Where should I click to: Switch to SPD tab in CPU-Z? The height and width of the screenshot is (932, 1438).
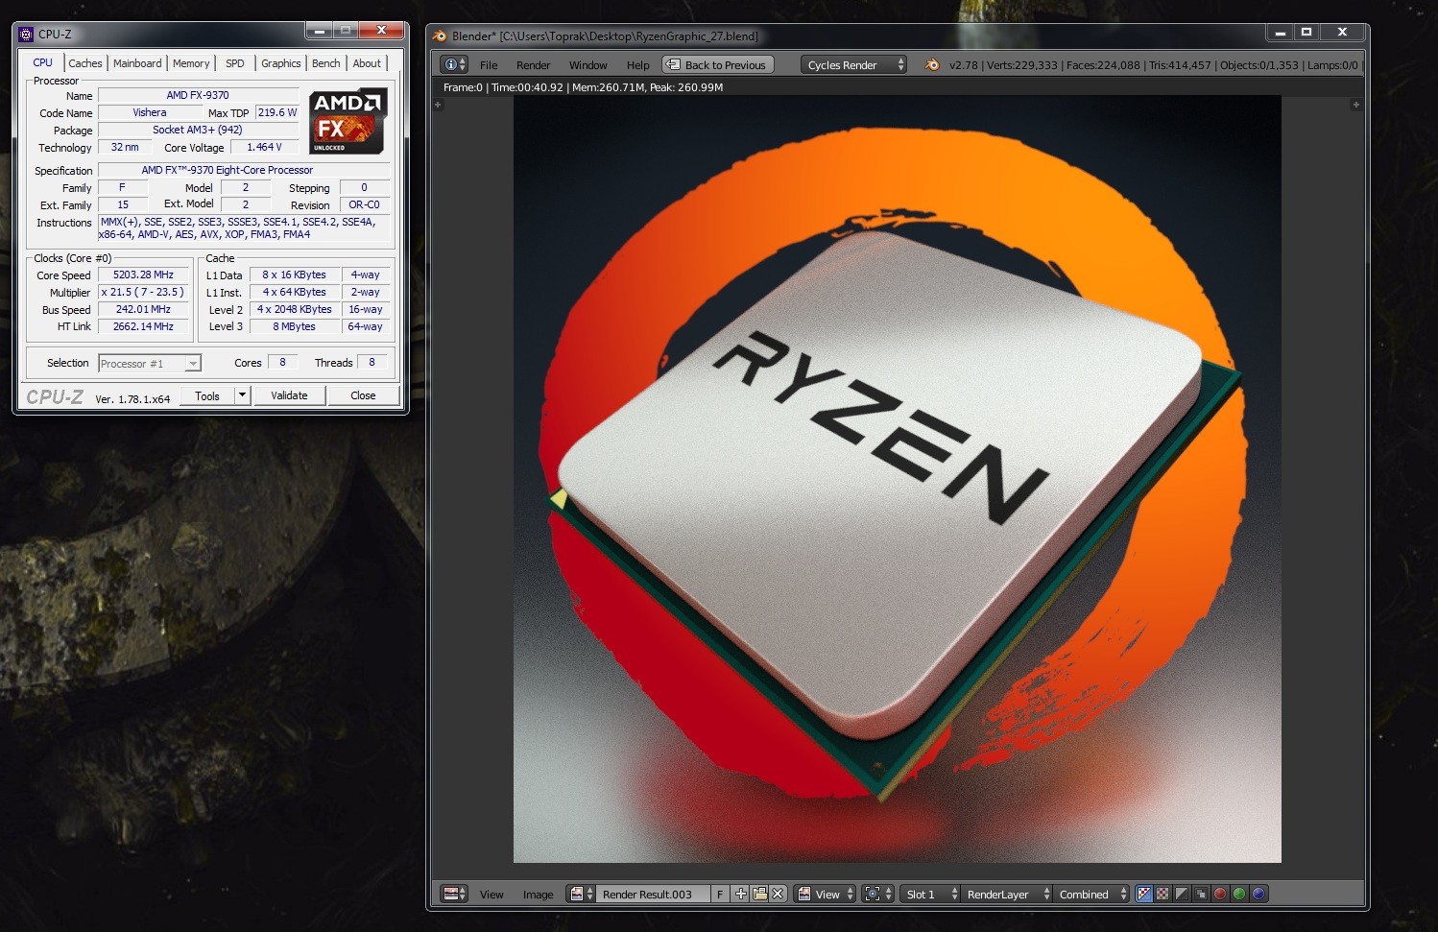click(235, 63)
